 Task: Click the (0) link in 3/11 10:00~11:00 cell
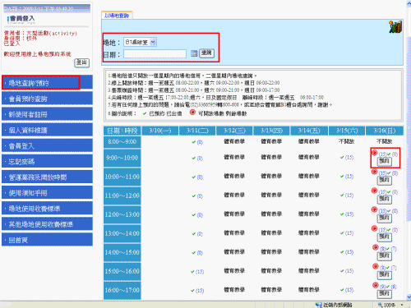pos(200,177)
